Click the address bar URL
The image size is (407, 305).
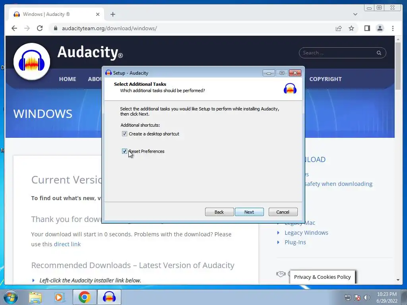click(x=109, y=28)
